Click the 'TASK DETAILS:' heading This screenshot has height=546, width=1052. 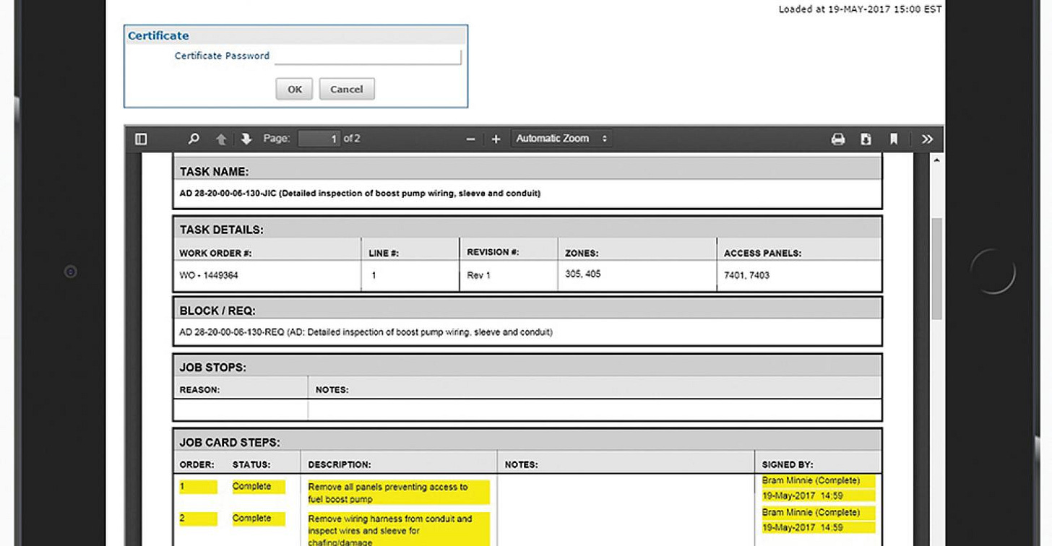pos(221,230)
